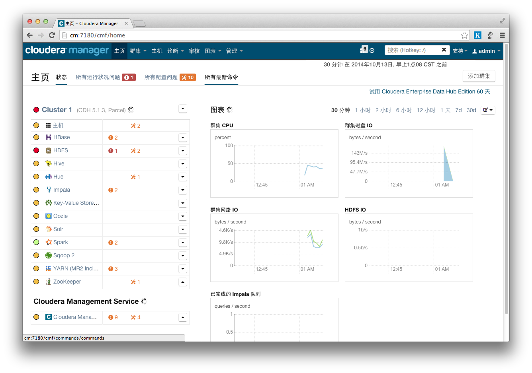This screenshot has height=373, width=532.
Task: Bookmark page with star icon
Action: coord(464,35)
